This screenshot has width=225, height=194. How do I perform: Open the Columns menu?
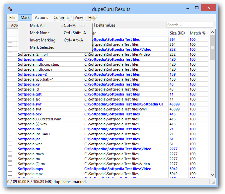[x=61, y=18]
